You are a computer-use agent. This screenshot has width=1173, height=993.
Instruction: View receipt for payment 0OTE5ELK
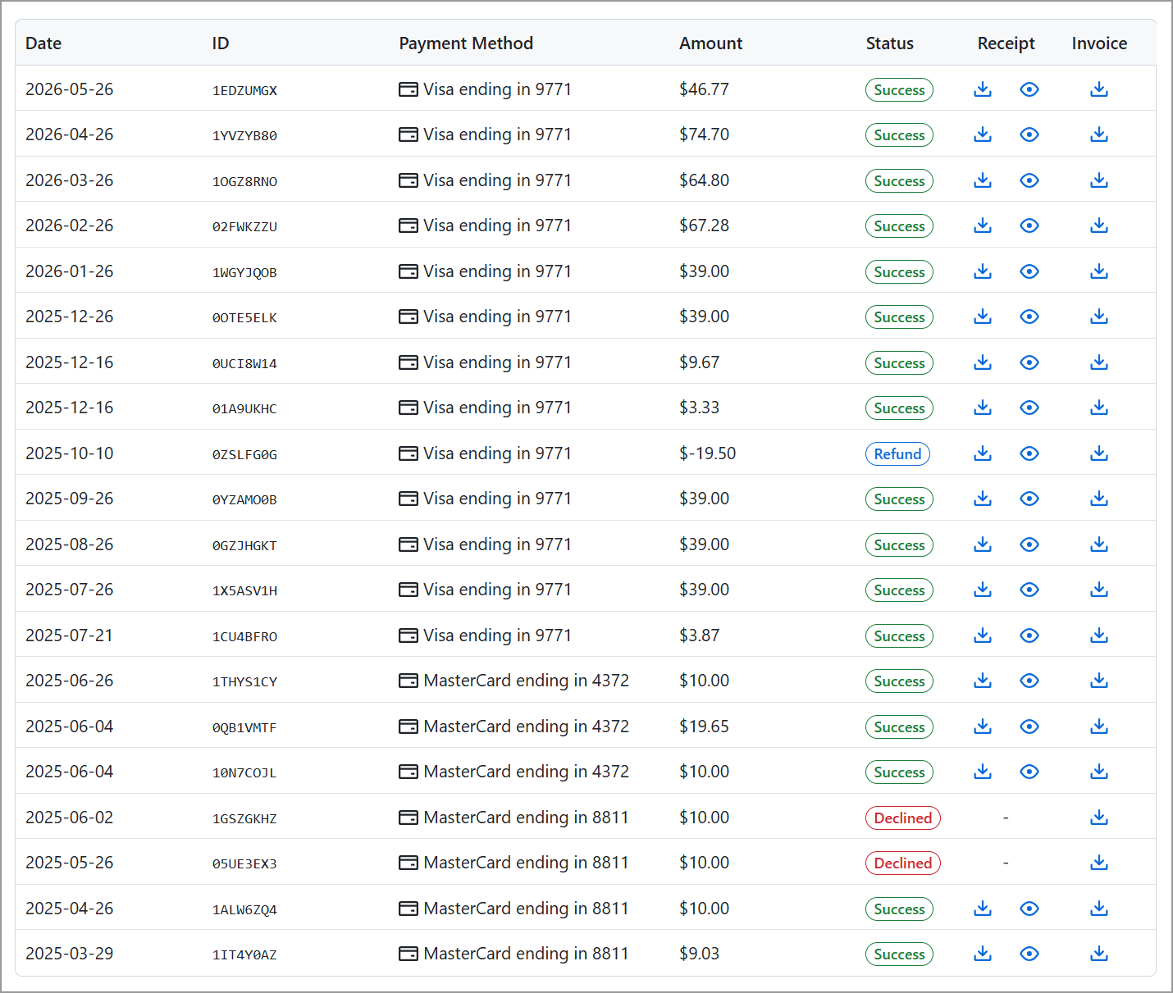[x=1029, y=317]
